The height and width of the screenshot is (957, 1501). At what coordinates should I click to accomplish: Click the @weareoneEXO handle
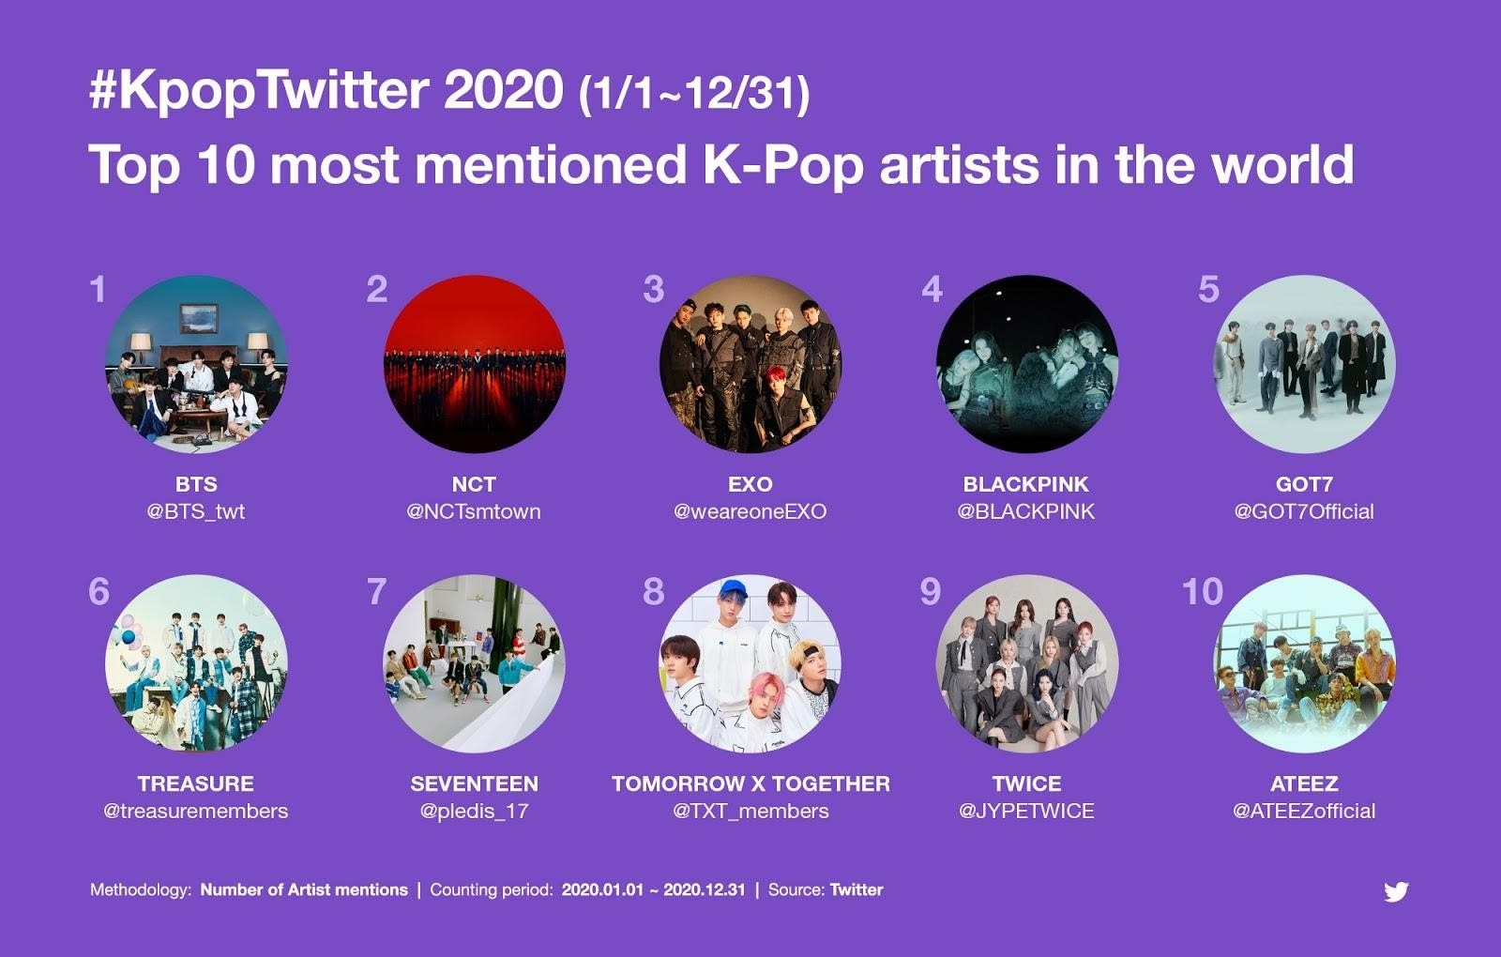coord(750,512)
